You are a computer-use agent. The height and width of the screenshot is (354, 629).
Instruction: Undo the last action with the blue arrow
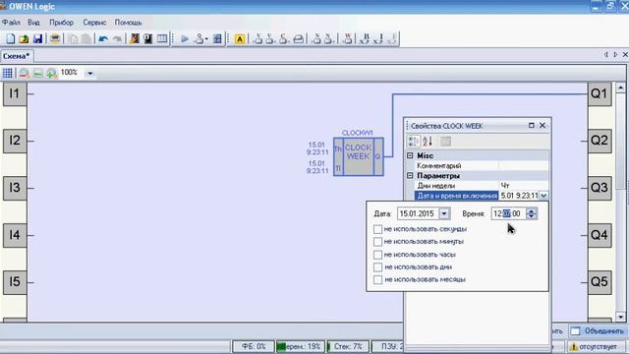[x=103, y=39]
